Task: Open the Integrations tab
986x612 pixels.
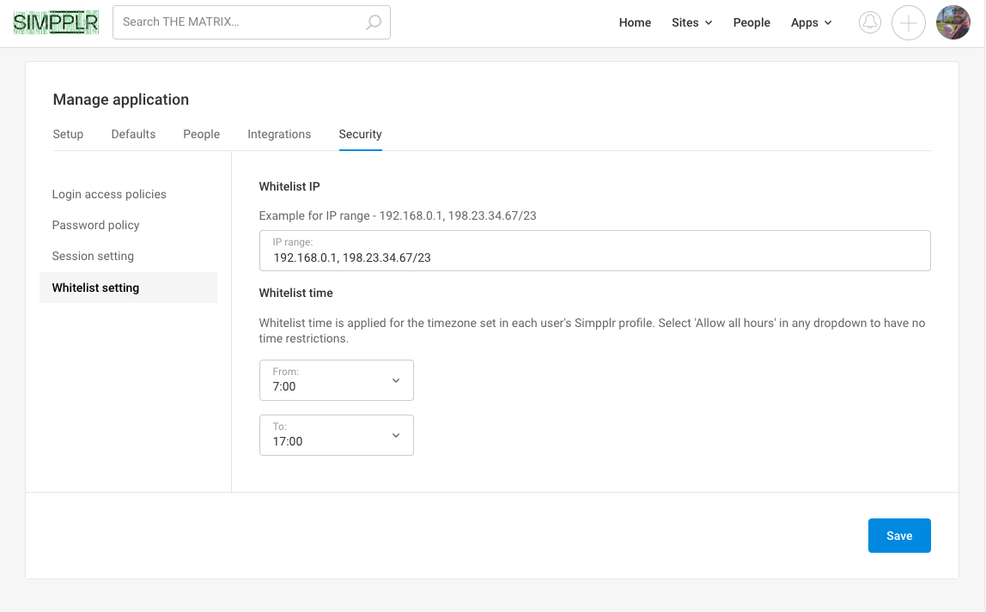Action: [279, 134]
